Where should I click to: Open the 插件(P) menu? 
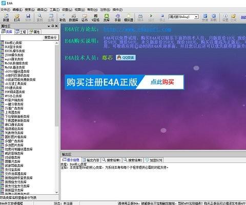click(117, 10)
